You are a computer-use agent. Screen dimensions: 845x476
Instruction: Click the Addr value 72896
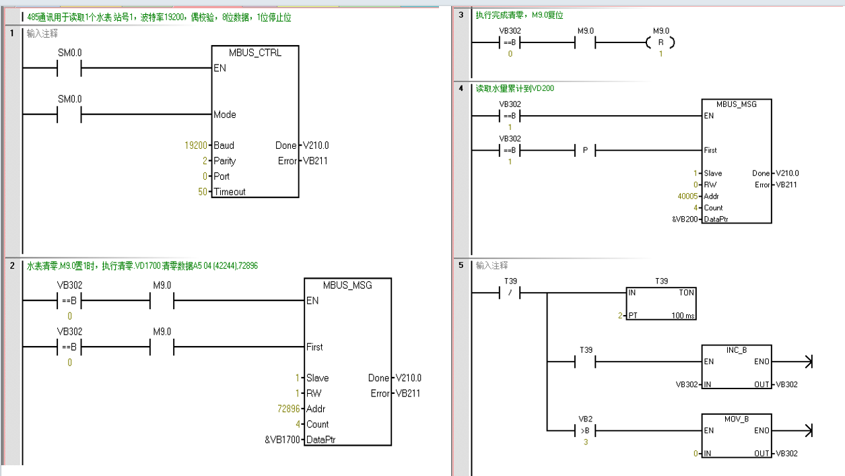[282, 409]
